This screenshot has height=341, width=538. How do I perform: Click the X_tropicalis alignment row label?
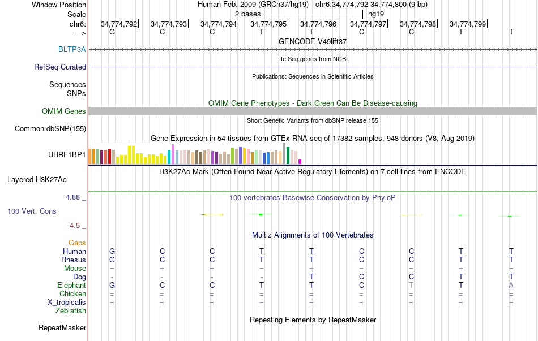click(x=67, y=302)
